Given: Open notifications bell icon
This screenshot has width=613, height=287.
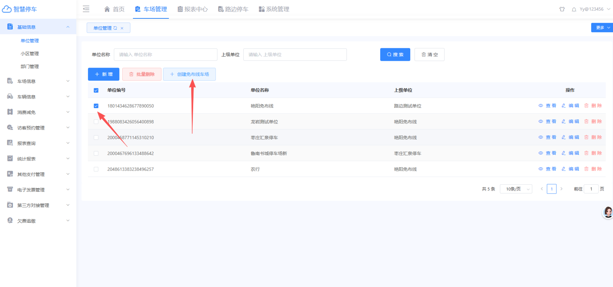Looking at the screenshot, I should [x=574, y=10].
